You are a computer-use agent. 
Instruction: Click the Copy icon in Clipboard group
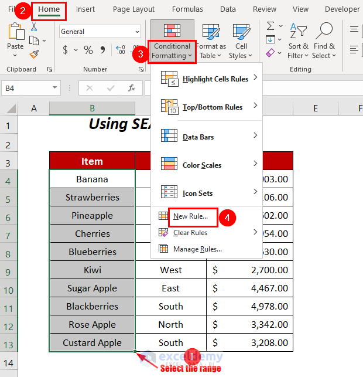(x=34, y=40)
